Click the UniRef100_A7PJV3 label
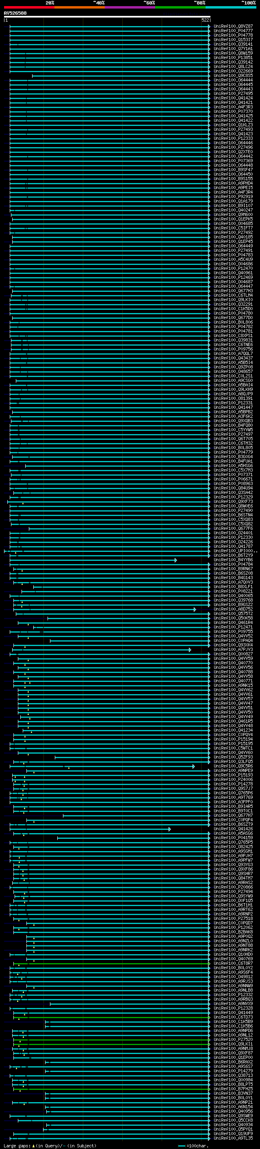 (233, 649)
